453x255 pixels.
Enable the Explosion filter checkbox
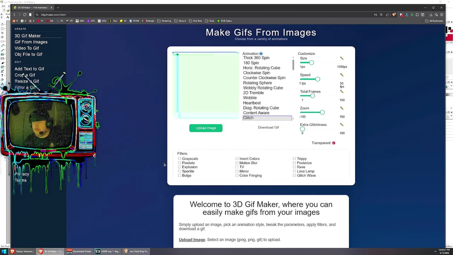[179, 167]
